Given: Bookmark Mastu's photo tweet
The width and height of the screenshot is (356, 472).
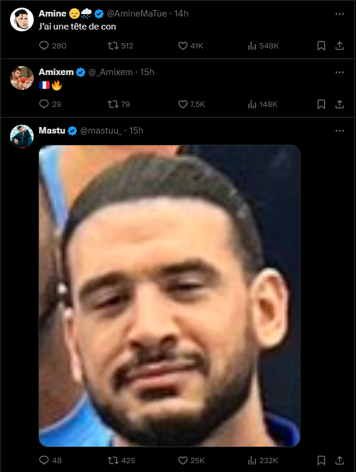Looking at the screenshot, I should (321, 460).
